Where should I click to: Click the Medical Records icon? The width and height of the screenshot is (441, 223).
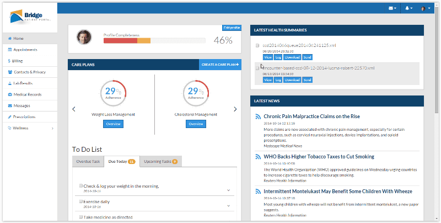click(x=10, y=94)
